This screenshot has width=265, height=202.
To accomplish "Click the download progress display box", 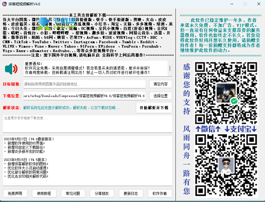I will tap(87, 124).
